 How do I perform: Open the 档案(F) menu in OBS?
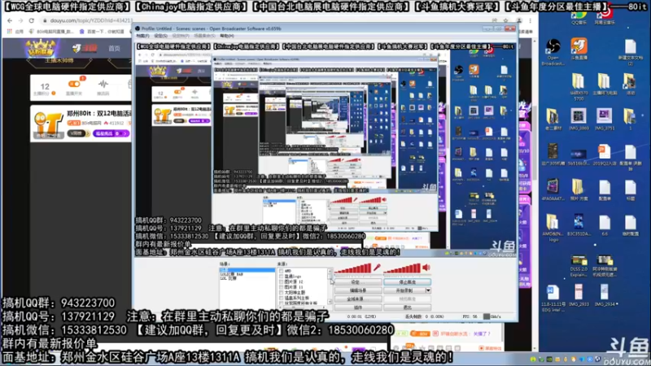click(142, 36)
